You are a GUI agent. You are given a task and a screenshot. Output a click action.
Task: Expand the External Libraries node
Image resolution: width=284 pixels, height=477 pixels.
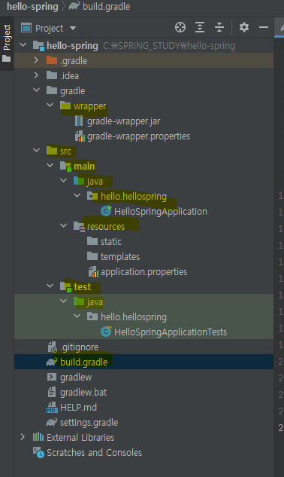(x=23, y=437)
